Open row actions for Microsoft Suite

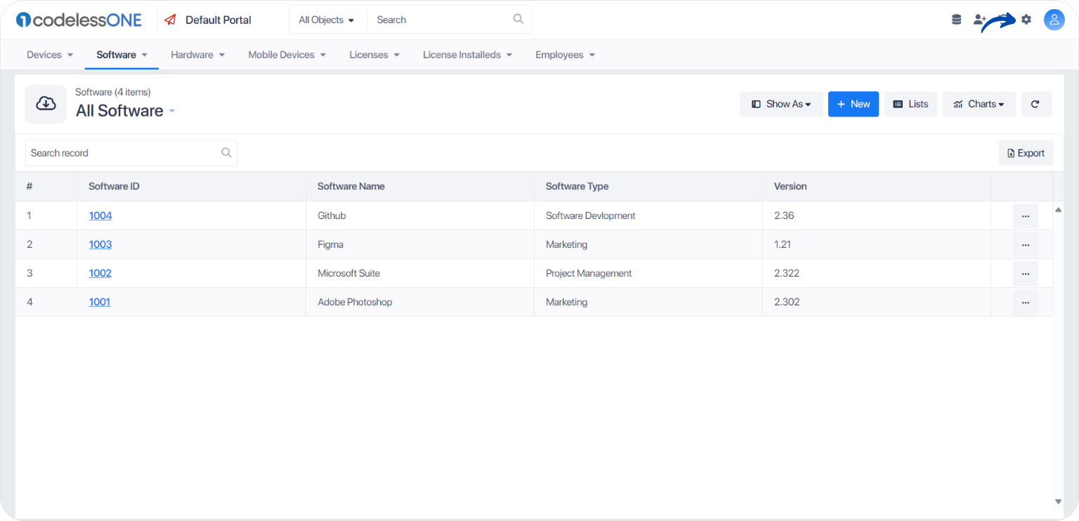[x=1026, y=274]
